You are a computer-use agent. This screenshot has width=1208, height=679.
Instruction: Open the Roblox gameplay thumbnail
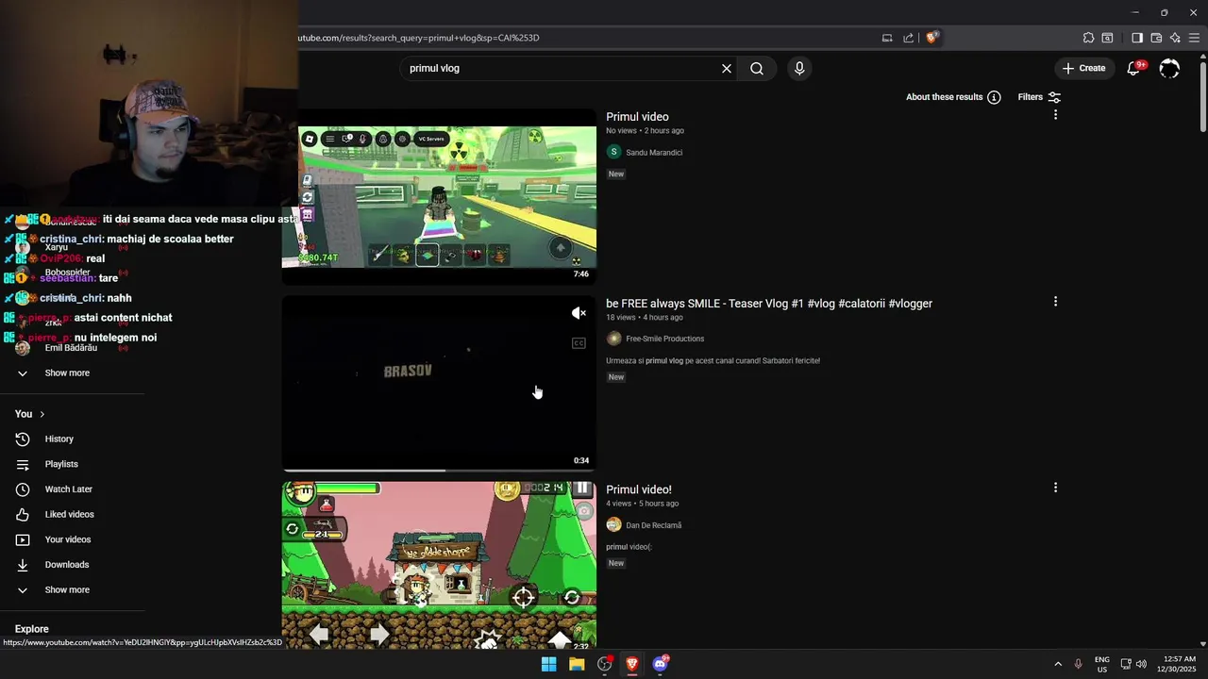point(439,196)
